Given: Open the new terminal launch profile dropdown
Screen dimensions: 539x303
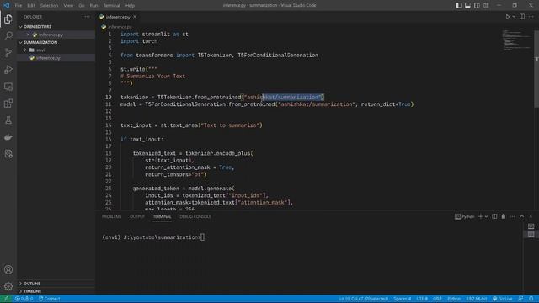Looking at the screenshot, I should (x=486, y=217).
